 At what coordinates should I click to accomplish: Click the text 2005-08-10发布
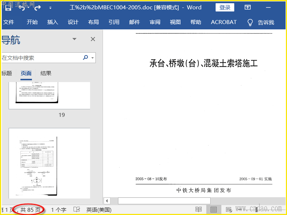pyautogui.click(x=151, y=179)
